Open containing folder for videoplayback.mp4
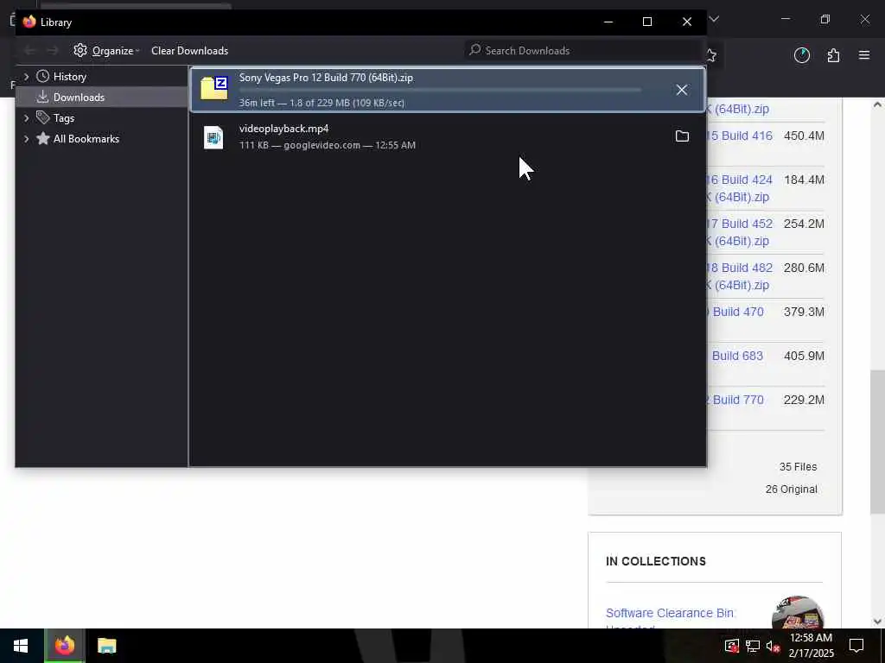885x663 pixels. 682,136
